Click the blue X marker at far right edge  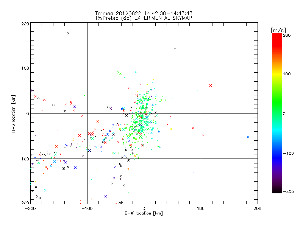coord(248,137)
